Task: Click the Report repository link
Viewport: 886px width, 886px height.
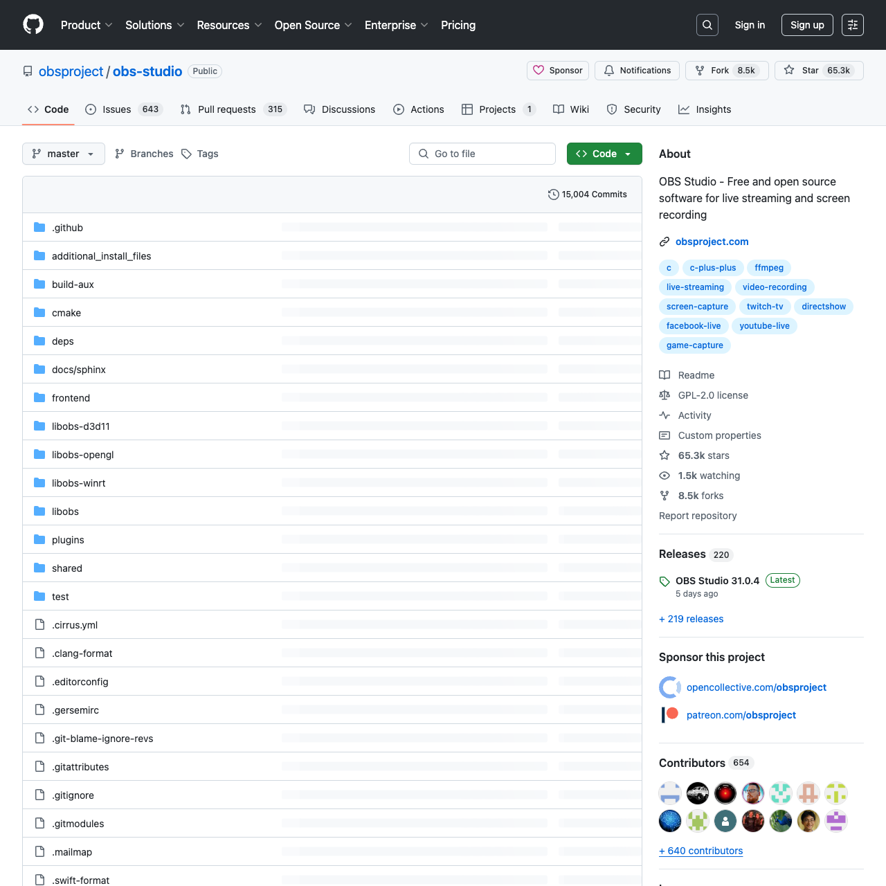Action: [x=698, y=516]
